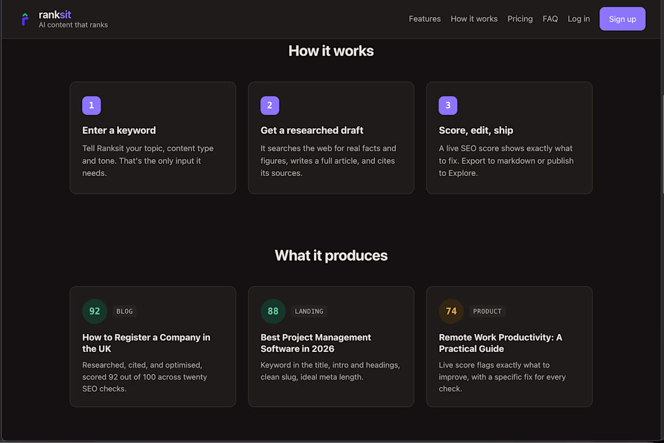Click the 'Researched, cited, and optimised' description
664x443 pixels.
(x=144, y=377)
